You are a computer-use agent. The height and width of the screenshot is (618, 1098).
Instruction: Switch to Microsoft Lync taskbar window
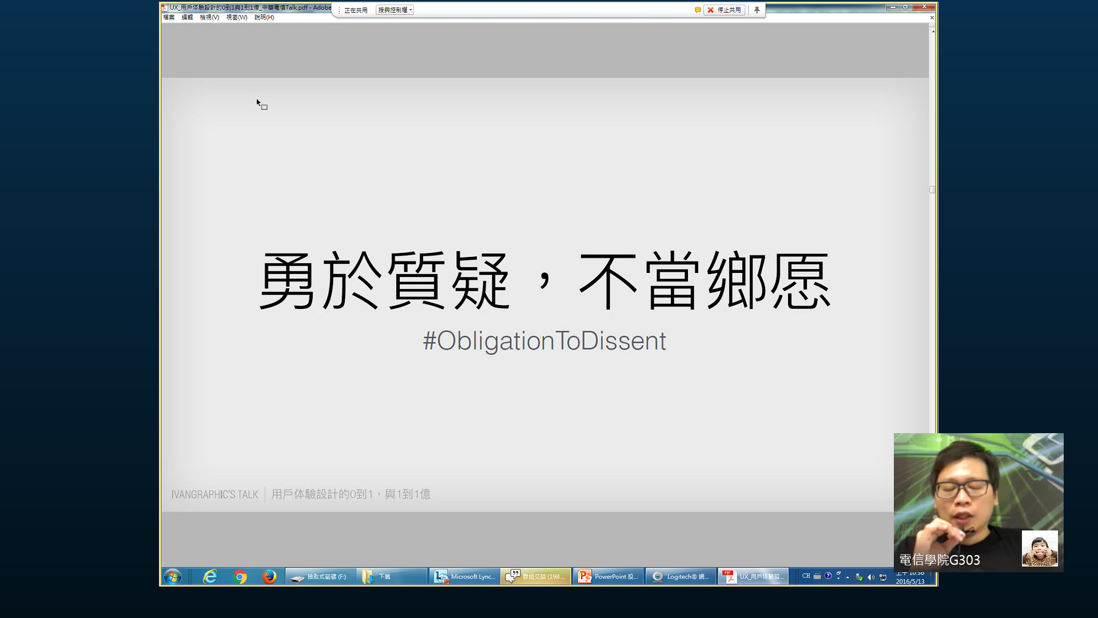pos(464,576)
